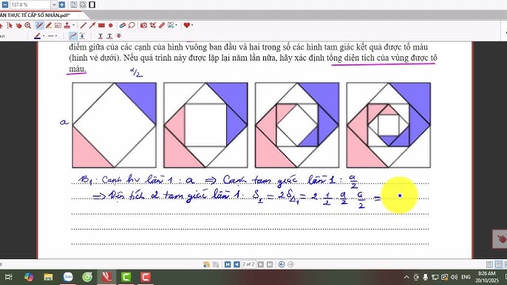This screenshot has height=285, width=507.
Task: Show hidden system tray icons
Action: [406, 277]
